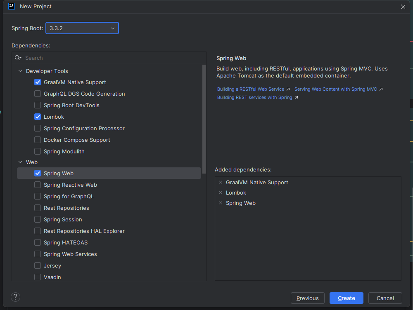Click the IntelliJ IDEA logo in title bar

[x=12, y=6]
